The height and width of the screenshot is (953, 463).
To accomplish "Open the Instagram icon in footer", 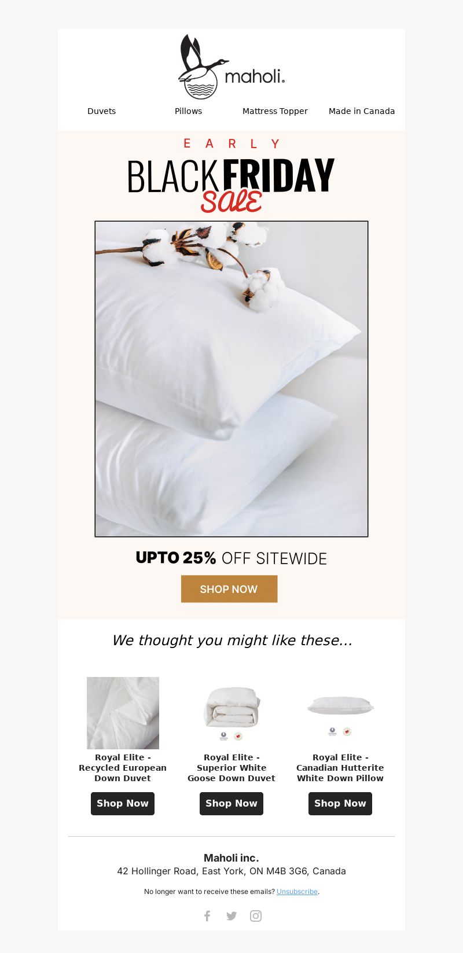I will pyautogui.click(x=256, y=915).
